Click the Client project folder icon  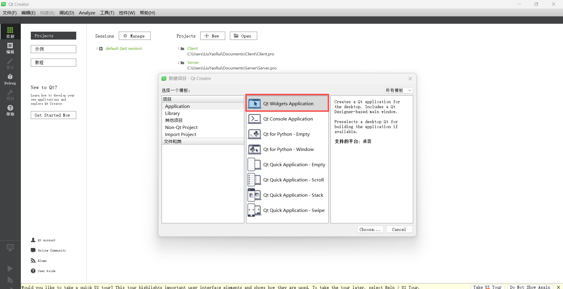182,49
